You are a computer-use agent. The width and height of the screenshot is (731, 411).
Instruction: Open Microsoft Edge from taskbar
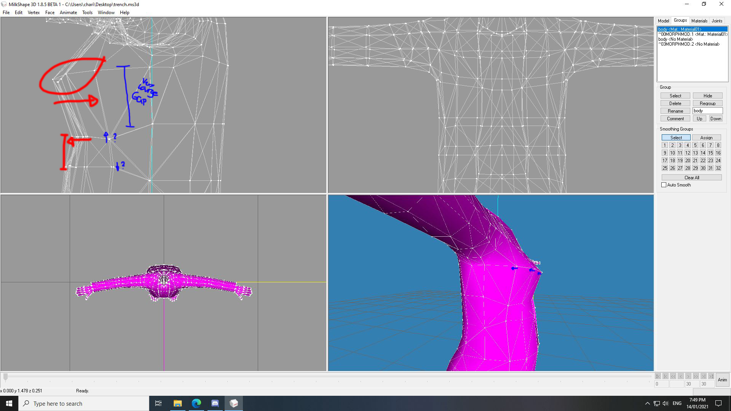196,403
